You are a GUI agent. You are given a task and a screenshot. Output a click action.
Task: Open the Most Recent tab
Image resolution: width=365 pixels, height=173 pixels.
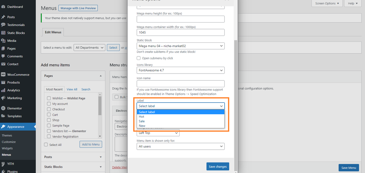pyautogui.click(x=54, y=89)
